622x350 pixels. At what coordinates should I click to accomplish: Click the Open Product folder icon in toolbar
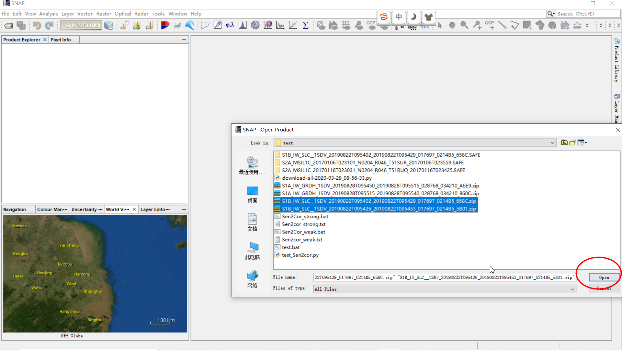[x=9, y=25]
